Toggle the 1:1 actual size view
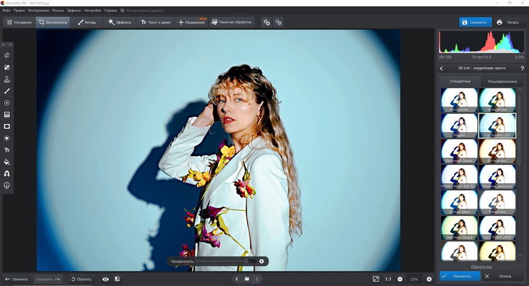Viewport: 529px width, 286px height. pyautogui.click(x=388, y=279)
